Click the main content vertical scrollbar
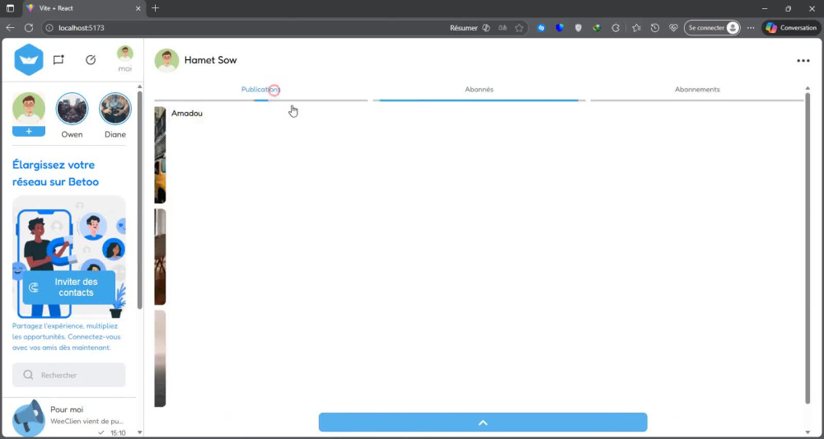Image resolution: width=824 pixels, height=439 pixels. pyautogui.click(x=808, y=247)
